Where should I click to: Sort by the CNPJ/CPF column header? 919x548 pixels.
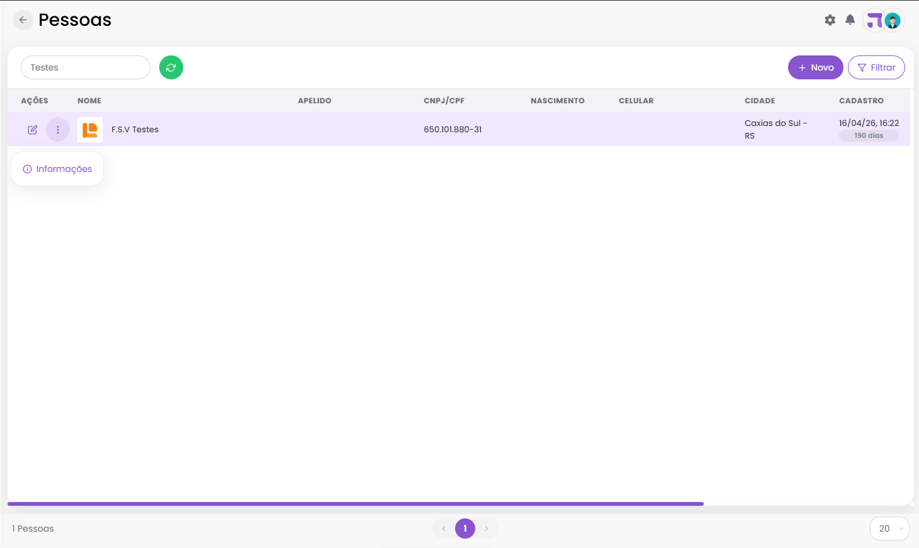[444, 101]
